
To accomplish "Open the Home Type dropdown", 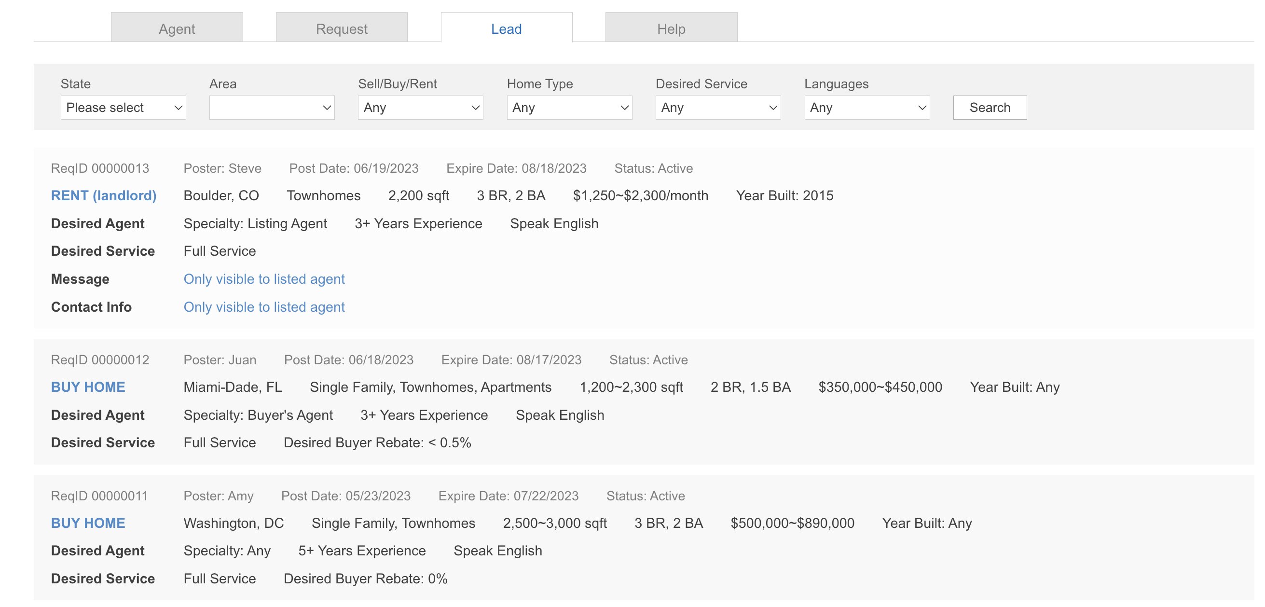I will tap(569, 108).
